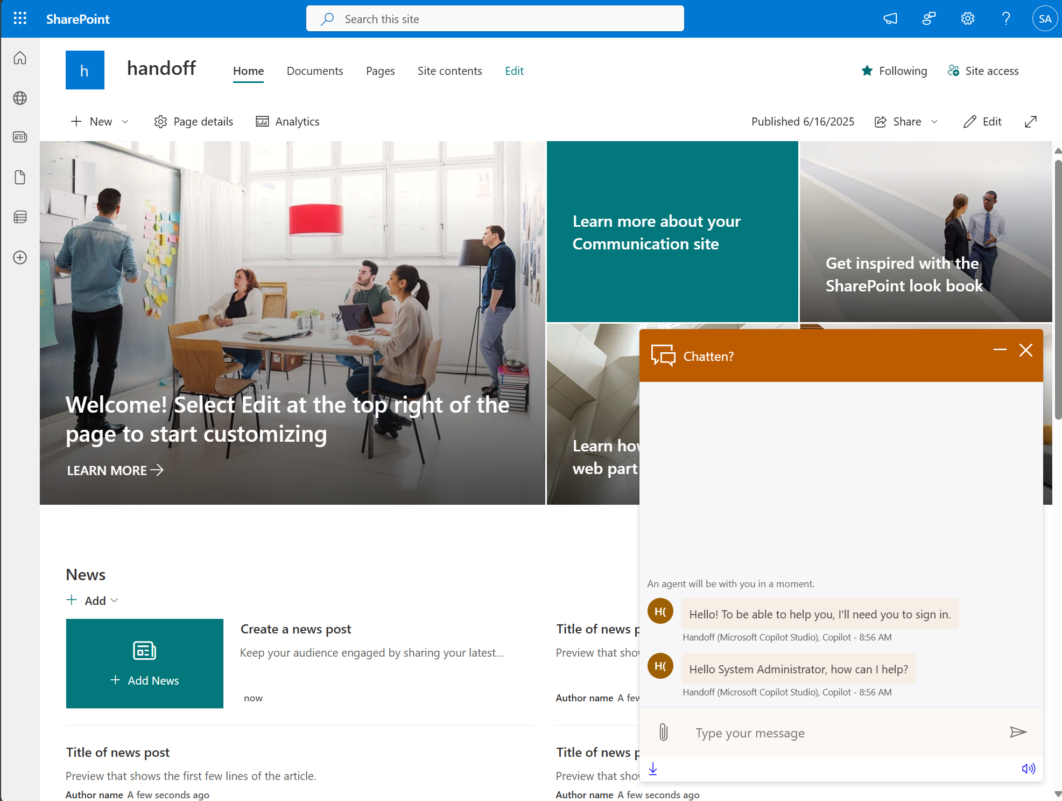1062x801 pixels.
Task: Open the SA account avatar
Action: point(1045,19)
